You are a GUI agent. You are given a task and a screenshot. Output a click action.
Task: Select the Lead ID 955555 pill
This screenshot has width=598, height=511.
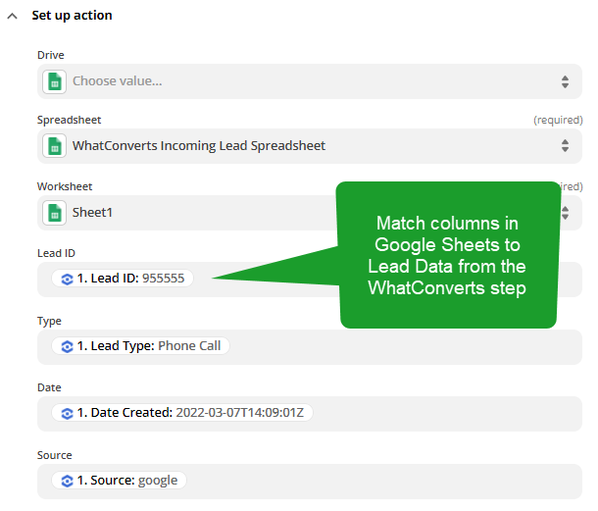point(123,279)
